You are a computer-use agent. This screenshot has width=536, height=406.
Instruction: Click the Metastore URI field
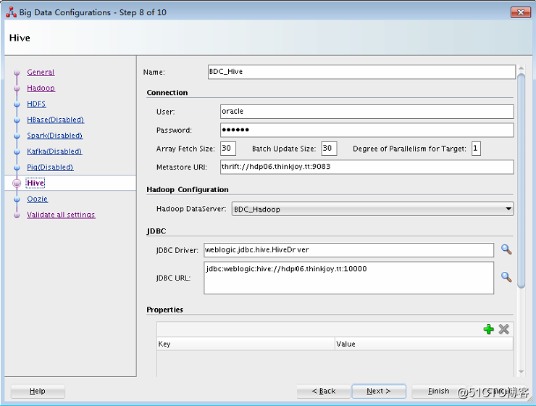pyautogui.click(x=367, y=167)
